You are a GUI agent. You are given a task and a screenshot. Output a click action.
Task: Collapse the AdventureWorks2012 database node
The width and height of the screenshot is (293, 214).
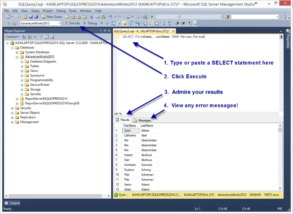click(x=17, y=57)
